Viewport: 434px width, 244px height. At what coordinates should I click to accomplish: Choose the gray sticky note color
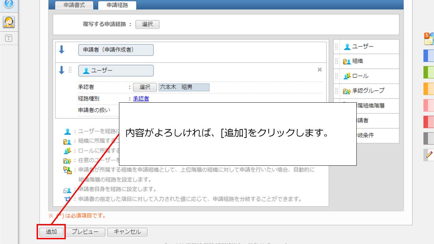(429, 138)
